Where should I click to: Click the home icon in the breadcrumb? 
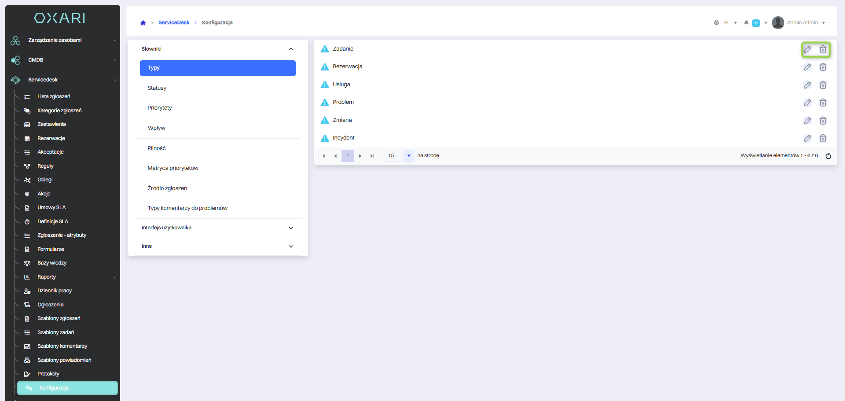pos(143,23)
